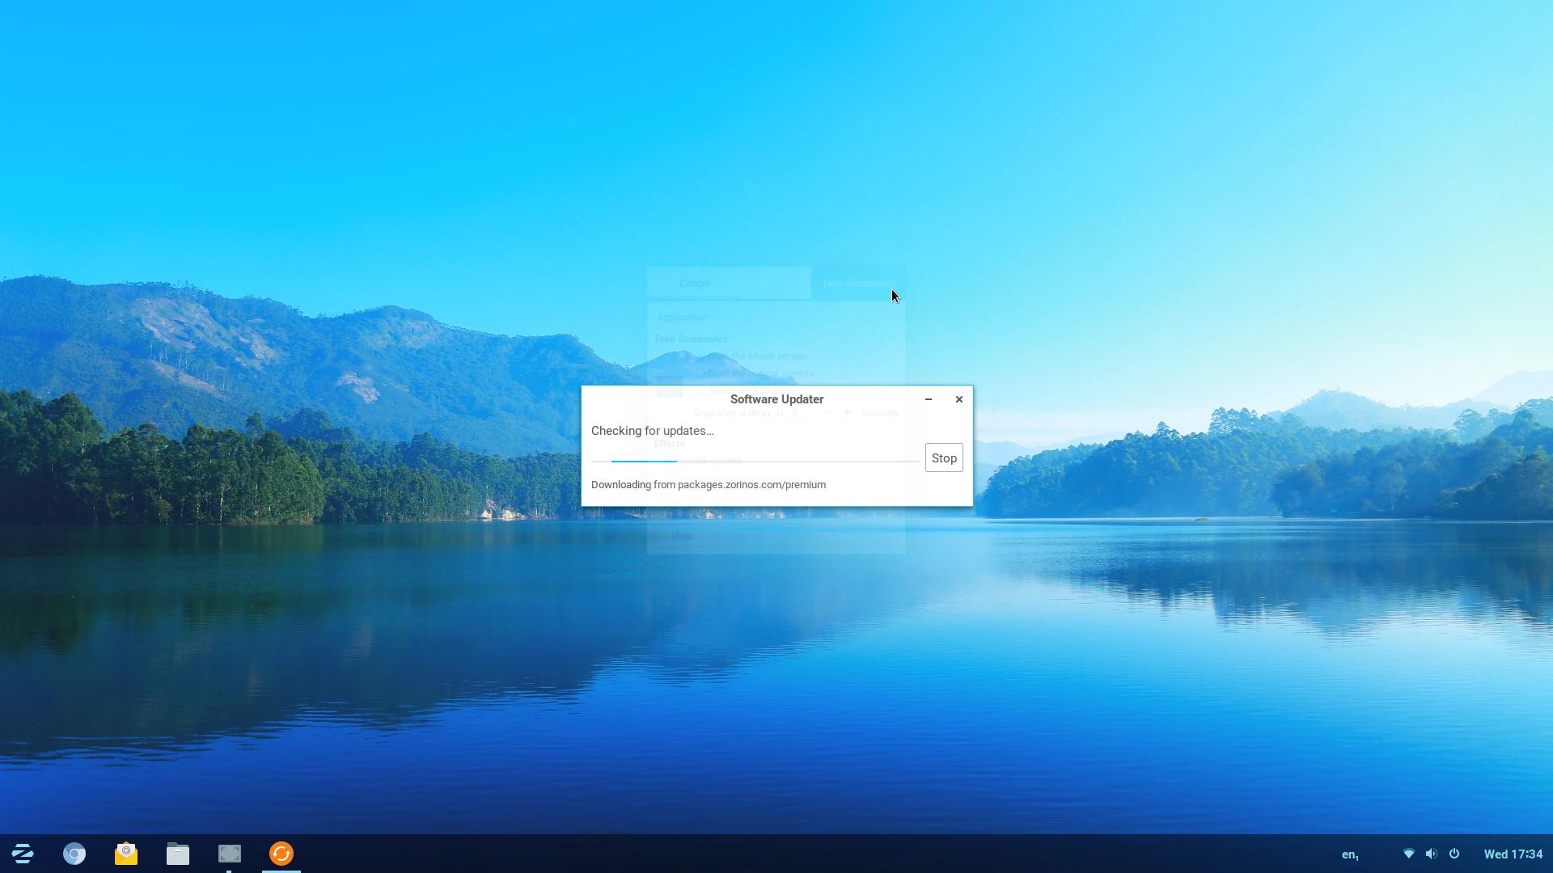Stop the current software update check
This screenshot has width=1553, height=873.
coord(943,458)
